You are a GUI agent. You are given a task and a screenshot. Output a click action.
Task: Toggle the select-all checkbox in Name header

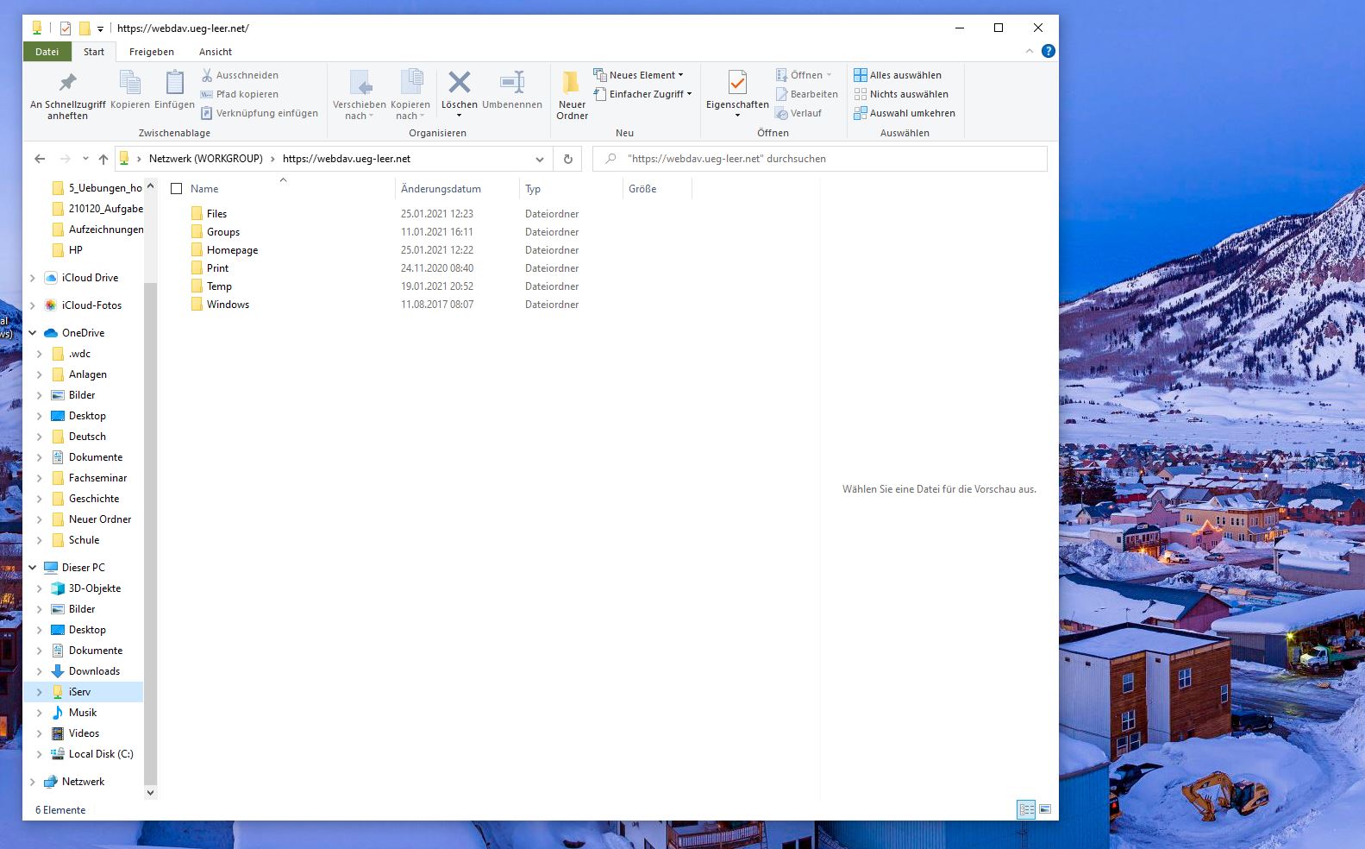click(177, 189)
